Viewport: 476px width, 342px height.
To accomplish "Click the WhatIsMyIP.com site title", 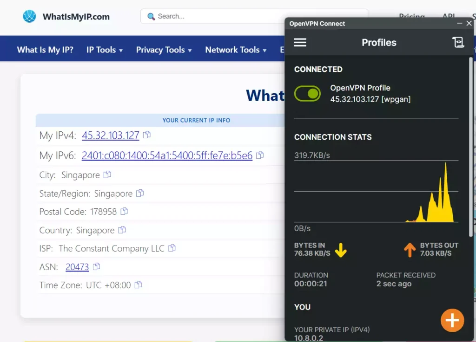I will click(x=76, y=17).
